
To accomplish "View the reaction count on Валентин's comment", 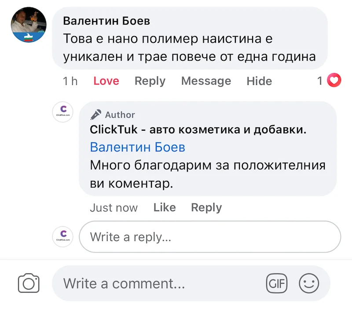I will coord(320,81).
